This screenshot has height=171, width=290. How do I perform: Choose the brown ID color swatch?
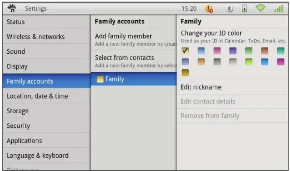(265, 51)
